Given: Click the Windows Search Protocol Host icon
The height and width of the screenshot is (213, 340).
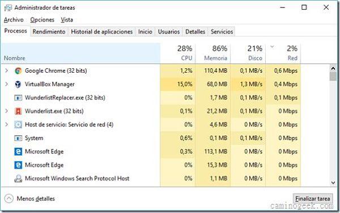Looking at the screenshot, I should [x=18, y=179].
